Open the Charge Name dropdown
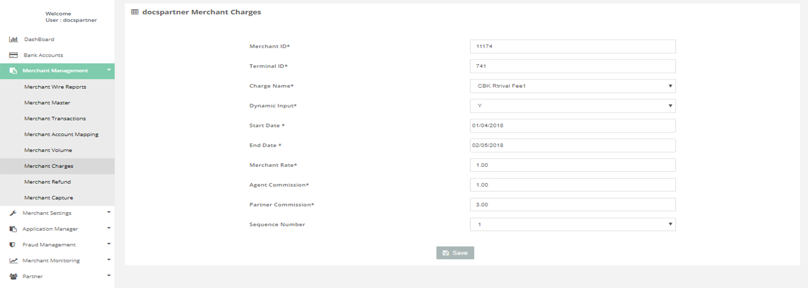 pos(572,86)
